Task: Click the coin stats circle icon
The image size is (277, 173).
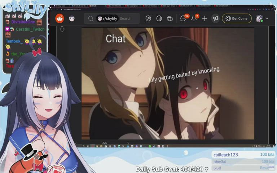Action: click(x=159, y=19)
